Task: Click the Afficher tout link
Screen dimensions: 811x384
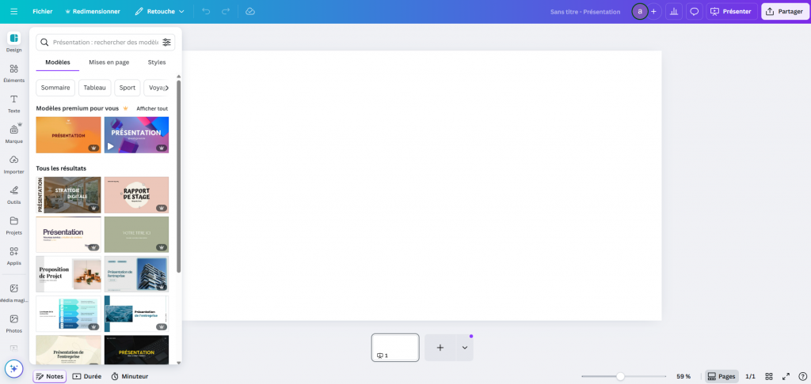Action: point(152,108)
